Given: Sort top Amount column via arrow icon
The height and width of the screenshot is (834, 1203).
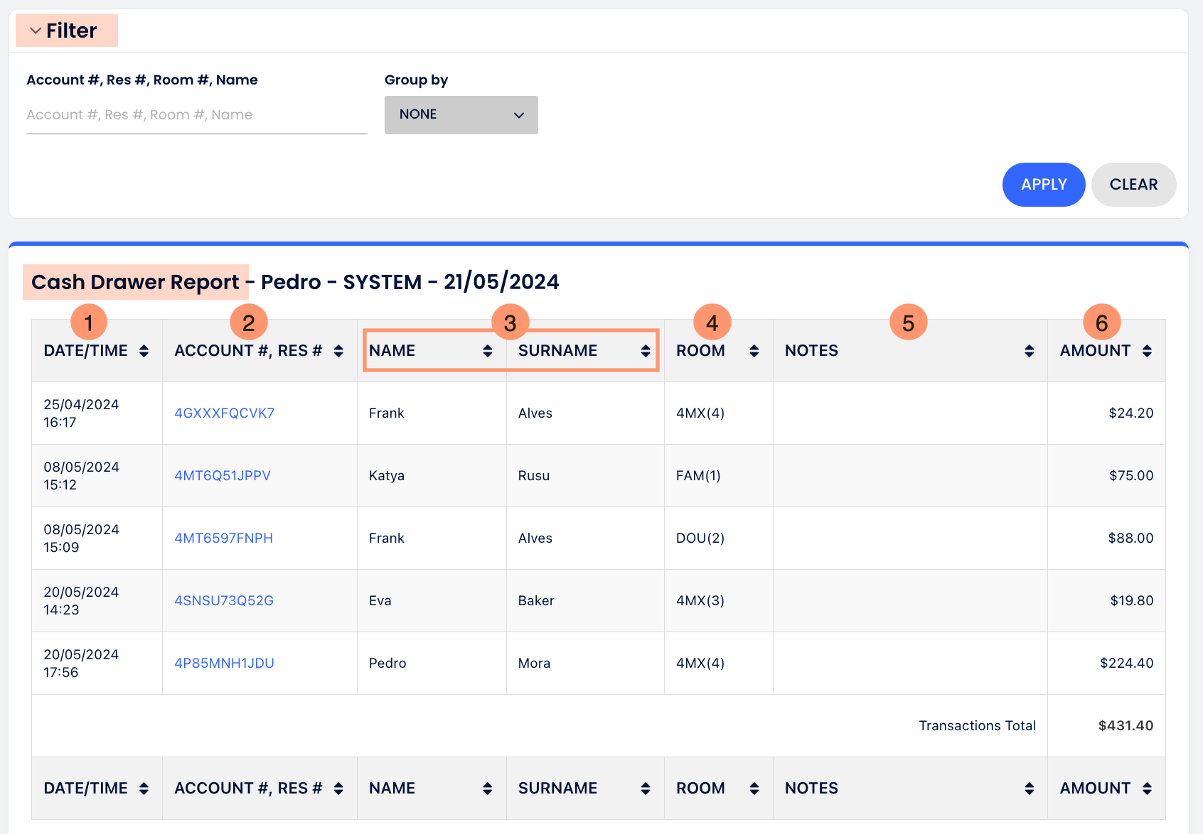Looking at the screenshot, I should pyautogui.click(x=1147, y=351).
